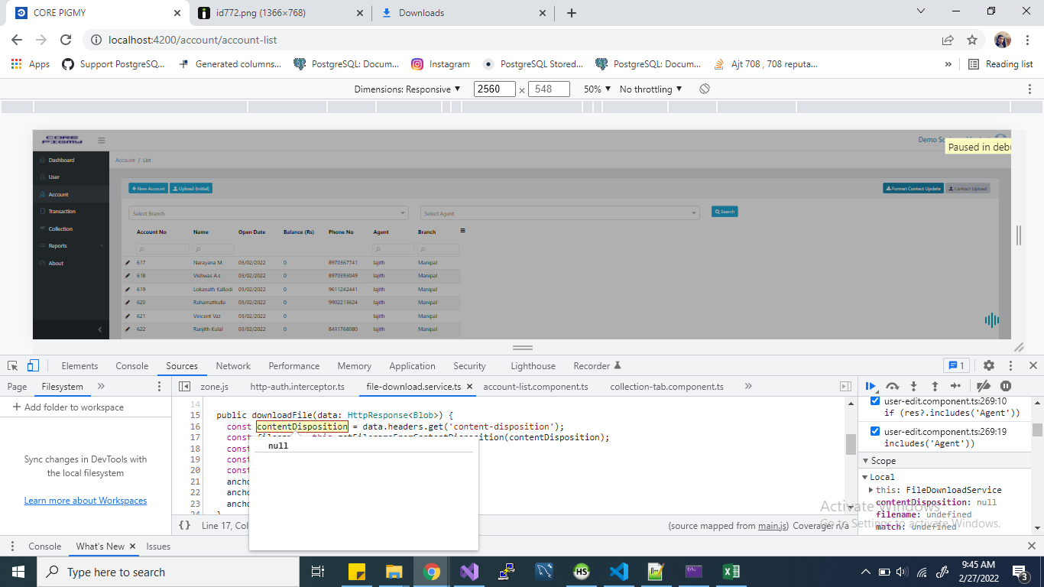The image size is (1044, 587).
Task: Reload the current page
Action: [x=66, y=40]
